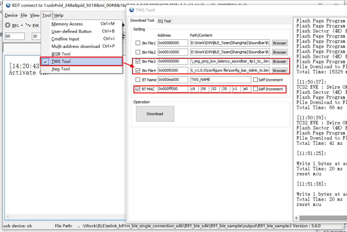Enable the Bin File1 checkbox
This screenshot has height=232, width=347.
(138, 43)
